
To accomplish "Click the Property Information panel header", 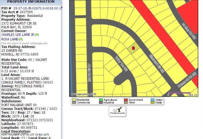I will [31, 2].
